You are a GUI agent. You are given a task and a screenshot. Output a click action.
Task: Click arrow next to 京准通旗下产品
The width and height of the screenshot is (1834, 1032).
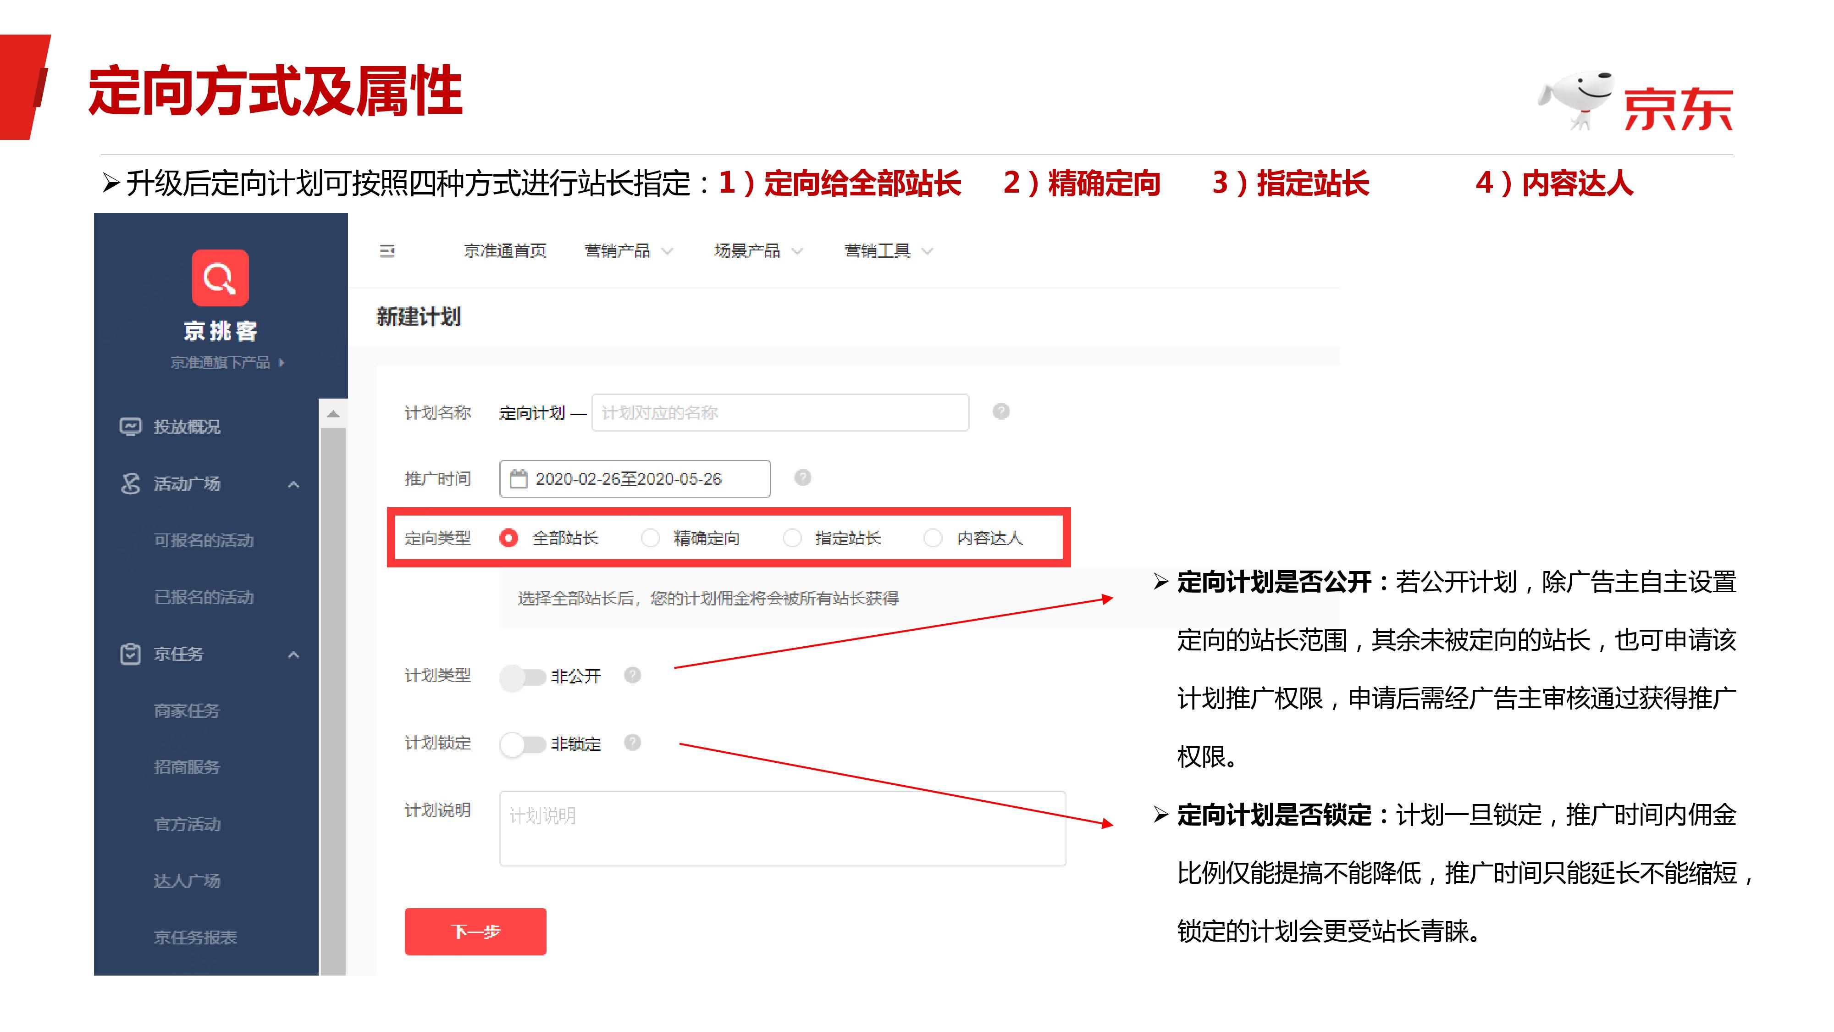[282, 362]
